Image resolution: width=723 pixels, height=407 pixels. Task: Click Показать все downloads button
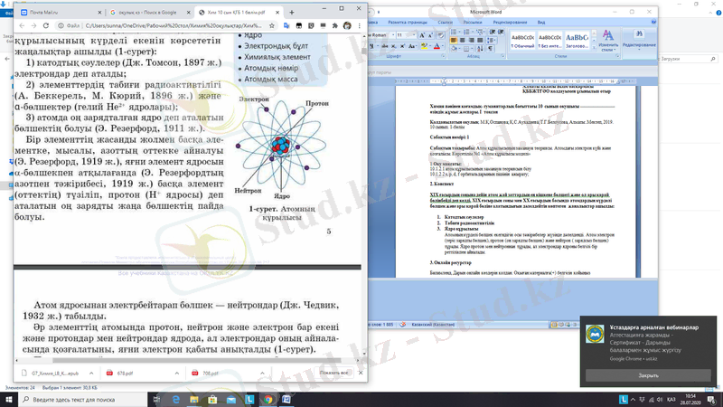click(333, 372)
